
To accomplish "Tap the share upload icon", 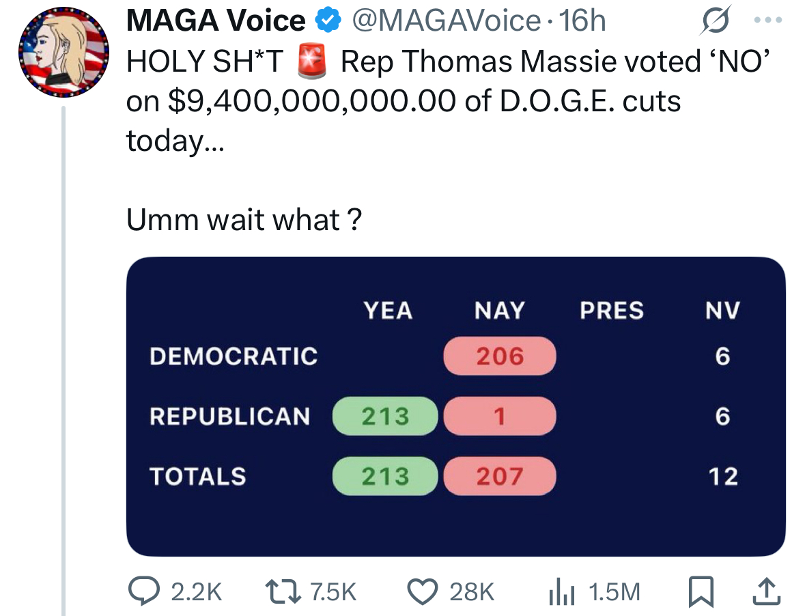I will pyautogui.click(x=767, y=591).
